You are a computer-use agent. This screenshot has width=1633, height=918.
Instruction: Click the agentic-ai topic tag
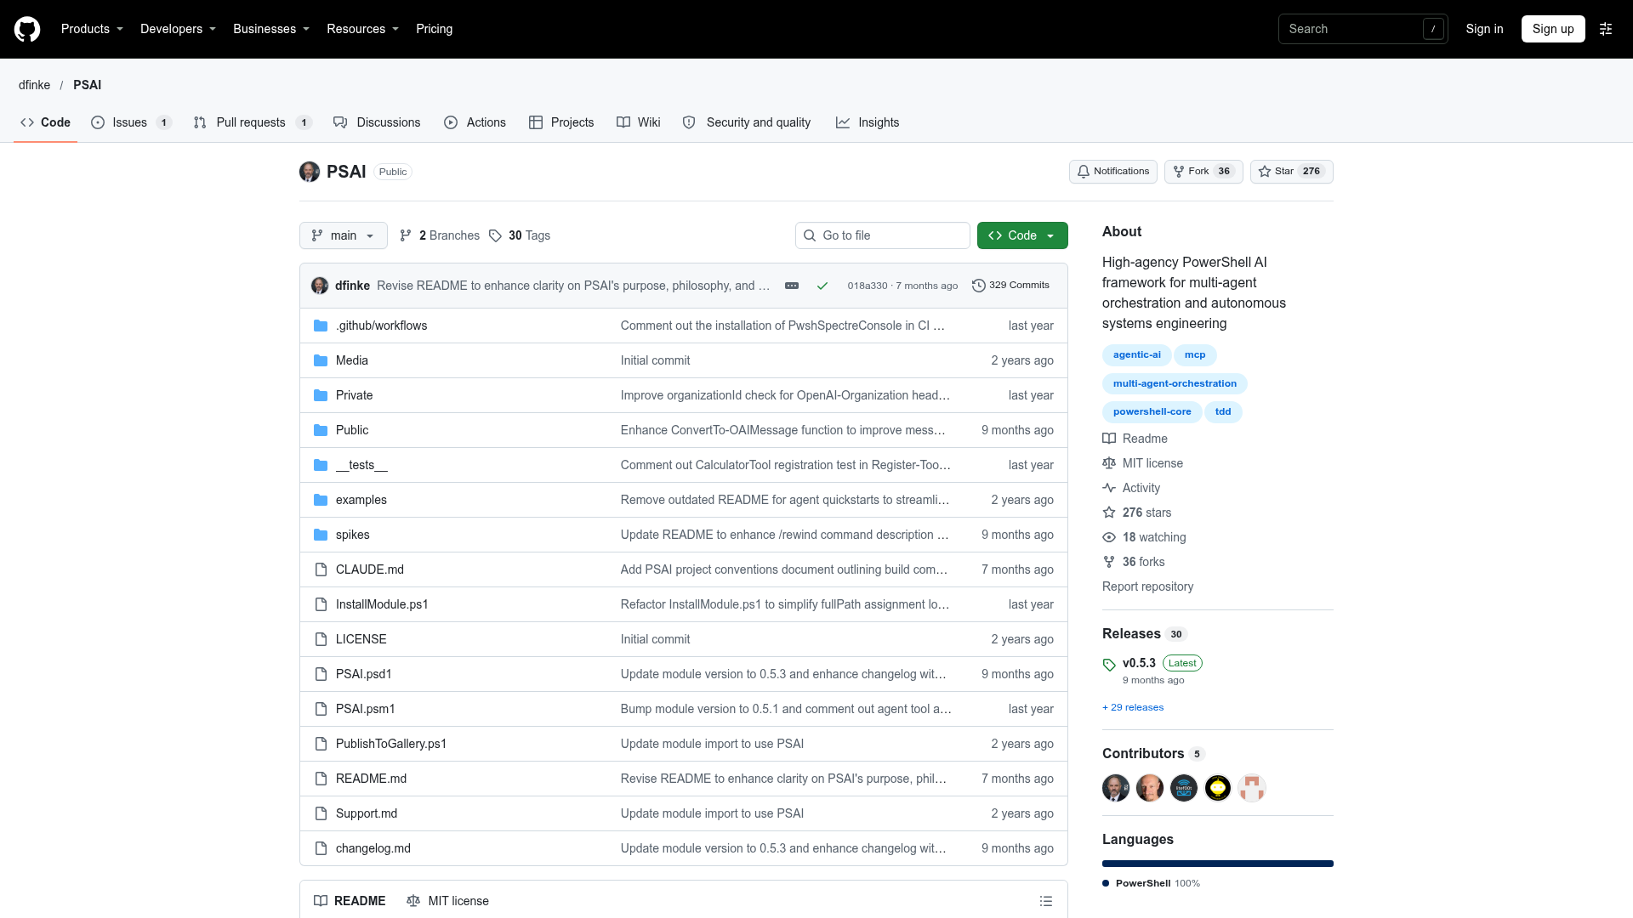pos(1136,354)
